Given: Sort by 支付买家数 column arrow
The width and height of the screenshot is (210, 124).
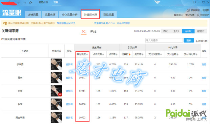Looking at the screenshot, I should click(161, 54).
